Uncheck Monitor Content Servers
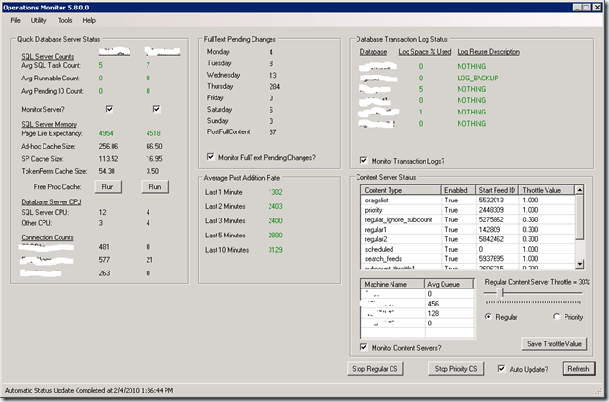 363,347
